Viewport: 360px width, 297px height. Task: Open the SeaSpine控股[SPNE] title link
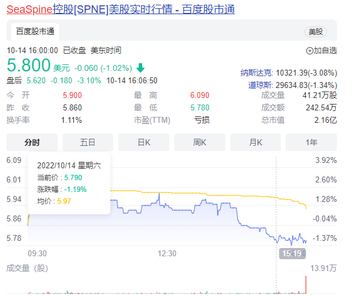point(120,9)
